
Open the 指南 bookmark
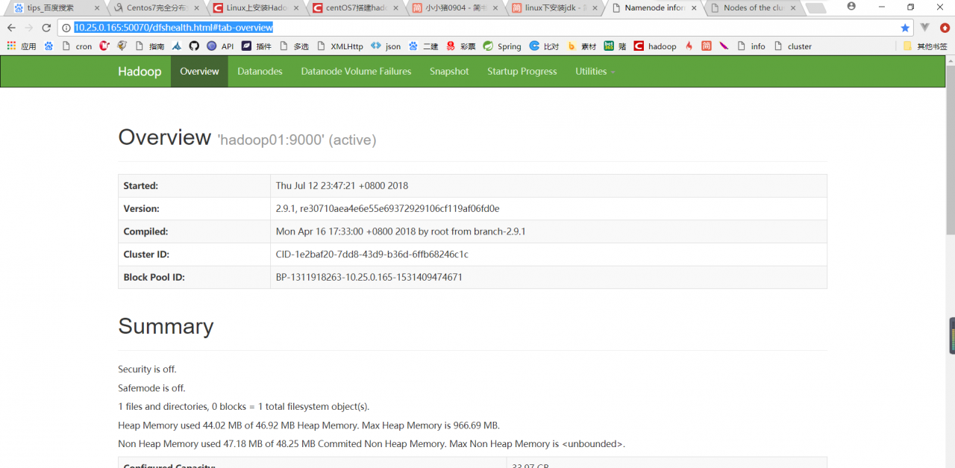(150, 46)
